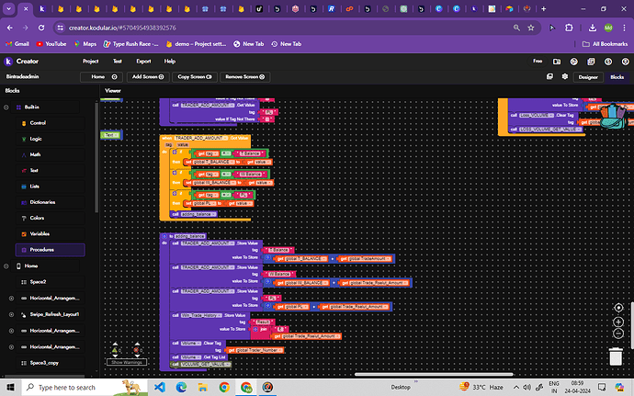The image size is (634, 396).
Task: Zoom in on the blocks workspace
Action: 617,320
